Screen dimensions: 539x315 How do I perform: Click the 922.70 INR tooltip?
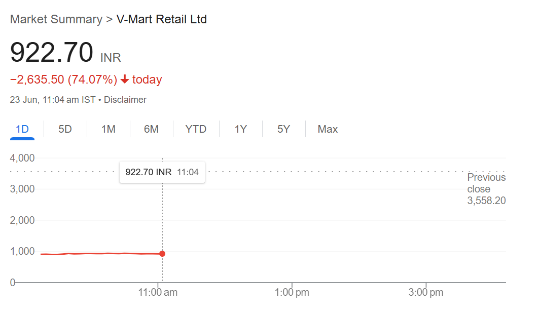(x=162, y=172)
